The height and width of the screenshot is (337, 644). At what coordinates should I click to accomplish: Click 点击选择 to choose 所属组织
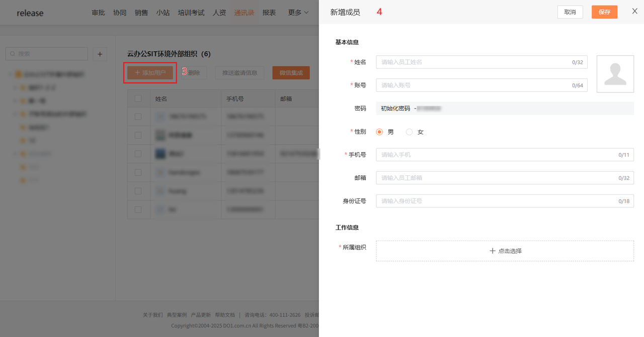[x=505, y=251]
